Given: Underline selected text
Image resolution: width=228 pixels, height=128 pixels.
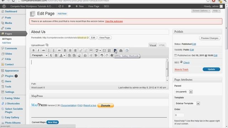Looking at the screenshot, I should pyautogui.click(x=51, y=55).
